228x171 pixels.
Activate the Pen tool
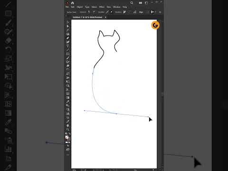point(68,38)
